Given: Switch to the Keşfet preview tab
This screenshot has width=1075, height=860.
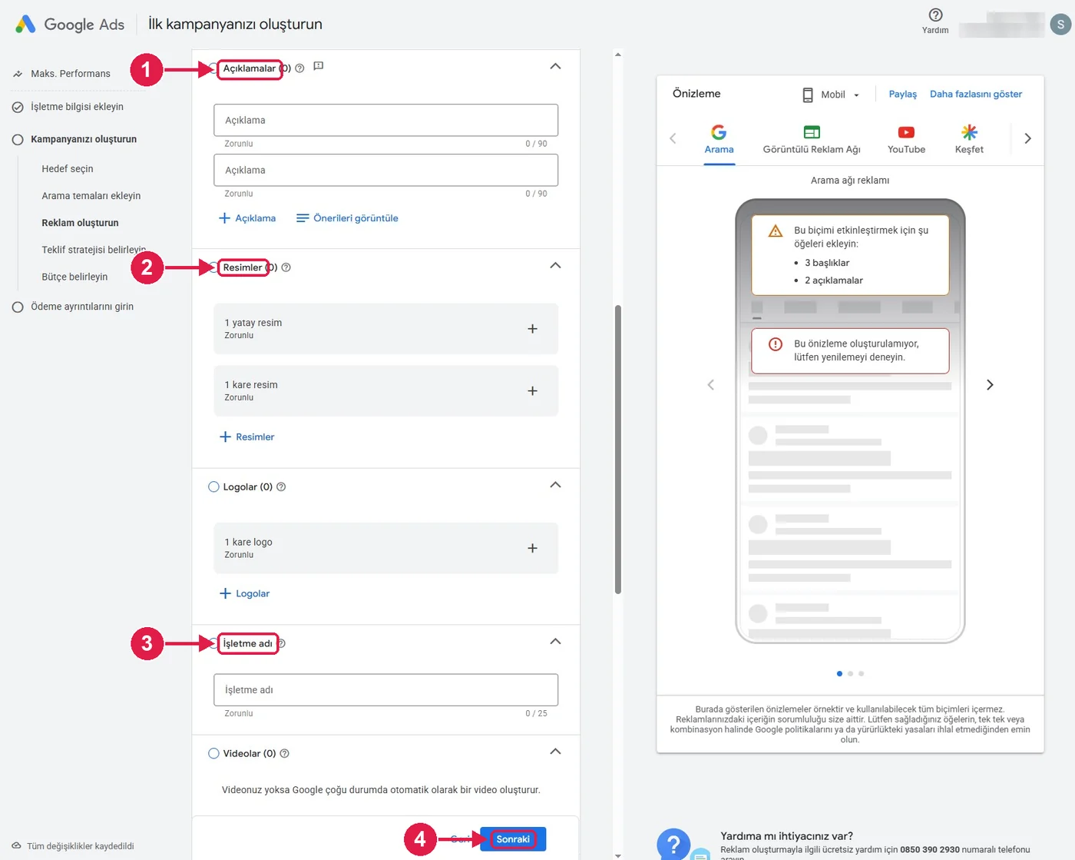Looking at the screenshot, I should (x=969, y=139).
